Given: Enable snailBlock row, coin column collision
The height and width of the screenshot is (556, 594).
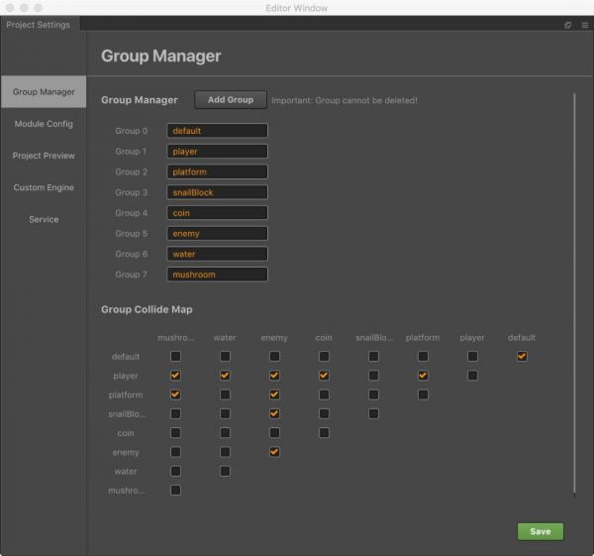Looking at the screenshot, I should [x=324, y=413].
